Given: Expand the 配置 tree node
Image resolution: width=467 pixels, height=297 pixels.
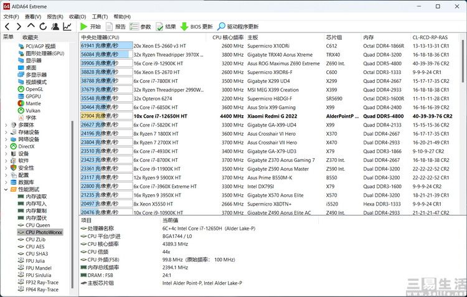Looking at the screenshot, I should 6,175.
